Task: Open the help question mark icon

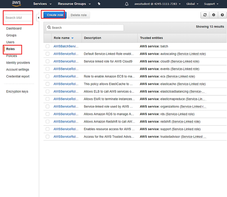Action: tap(222, 15)
